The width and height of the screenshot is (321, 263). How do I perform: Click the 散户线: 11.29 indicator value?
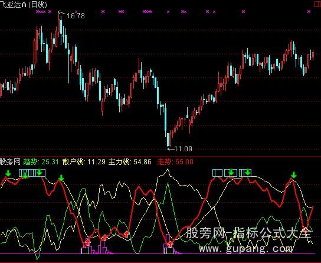[x=84, y=162]
